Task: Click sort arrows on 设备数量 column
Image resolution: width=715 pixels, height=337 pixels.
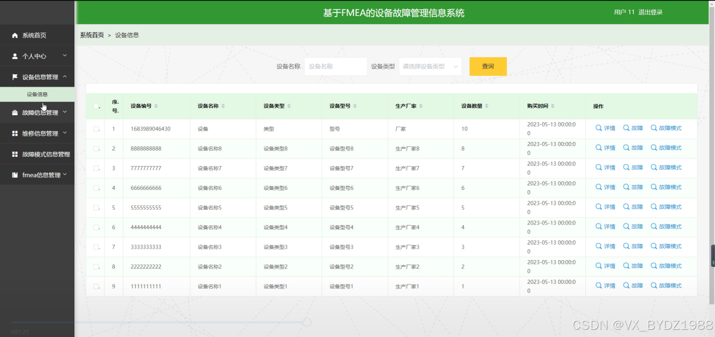Action: [487, 106]
